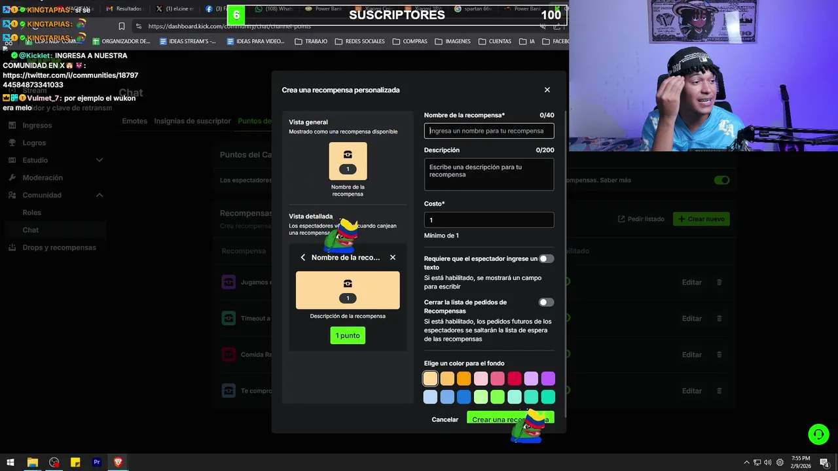The image size is (838, 471).
Task: Click the purple icon of Jugamos reward row
Action: tap(228, 282)
